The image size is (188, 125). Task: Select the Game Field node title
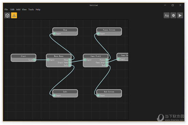[96, 56]
